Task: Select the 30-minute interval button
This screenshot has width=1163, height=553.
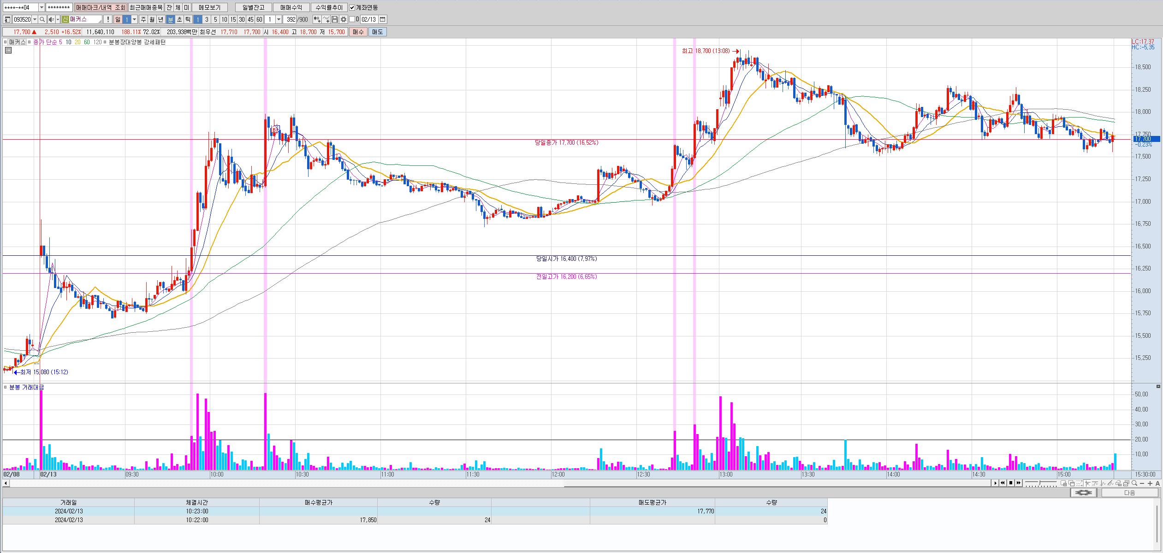Action: tap(242, 19)
